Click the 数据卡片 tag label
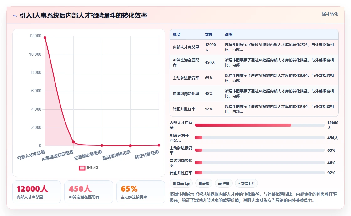 tap(248, 183)
